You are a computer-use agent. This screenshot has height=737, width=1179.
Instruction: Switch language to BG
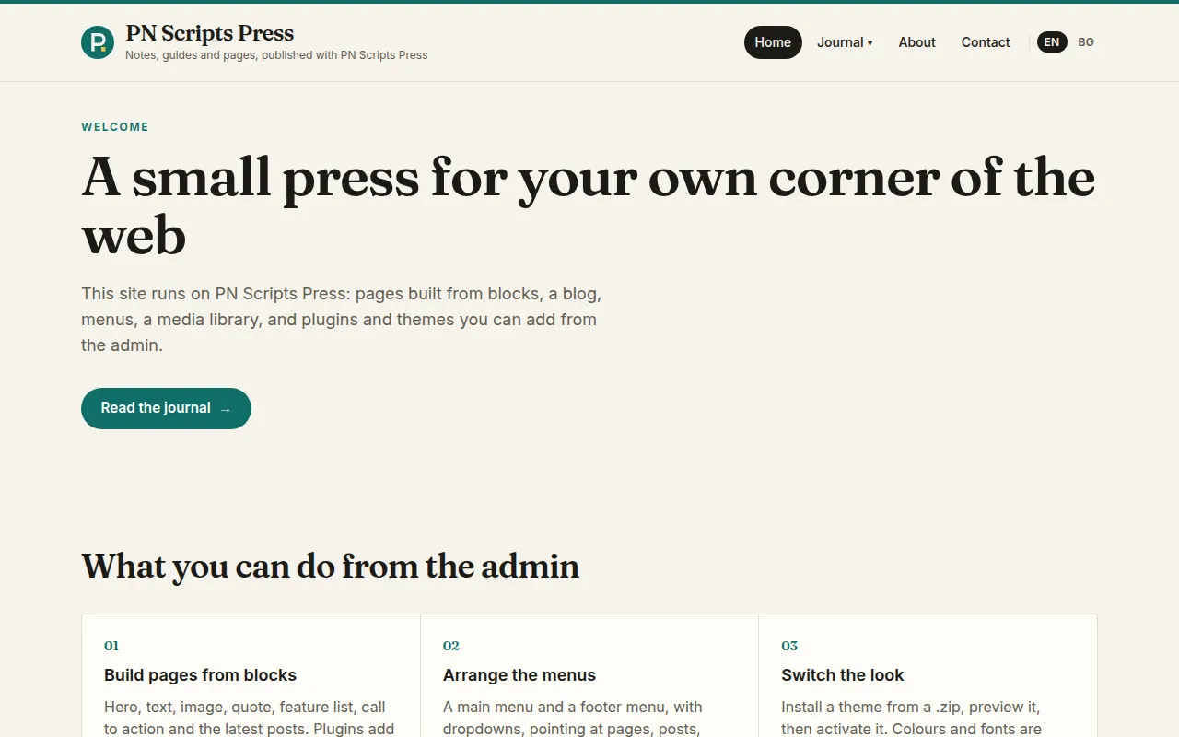click(x=1086, y=42)
